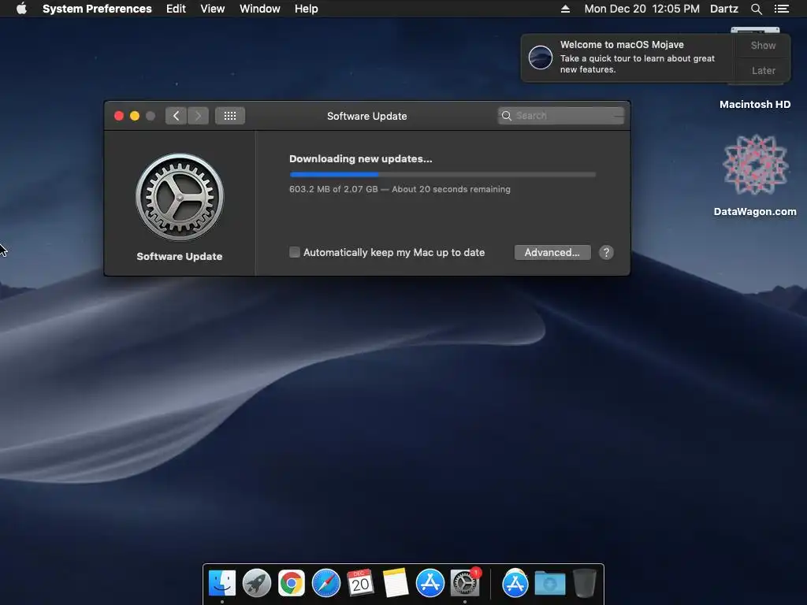Viewport: 807px width, 605px height.
Task: Click the date and time in the menu bar
Action: (642, 9)
